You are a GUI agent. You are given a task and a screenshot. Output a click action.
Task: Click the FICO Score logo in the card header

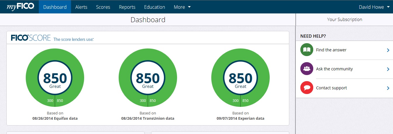click(31, 38)
